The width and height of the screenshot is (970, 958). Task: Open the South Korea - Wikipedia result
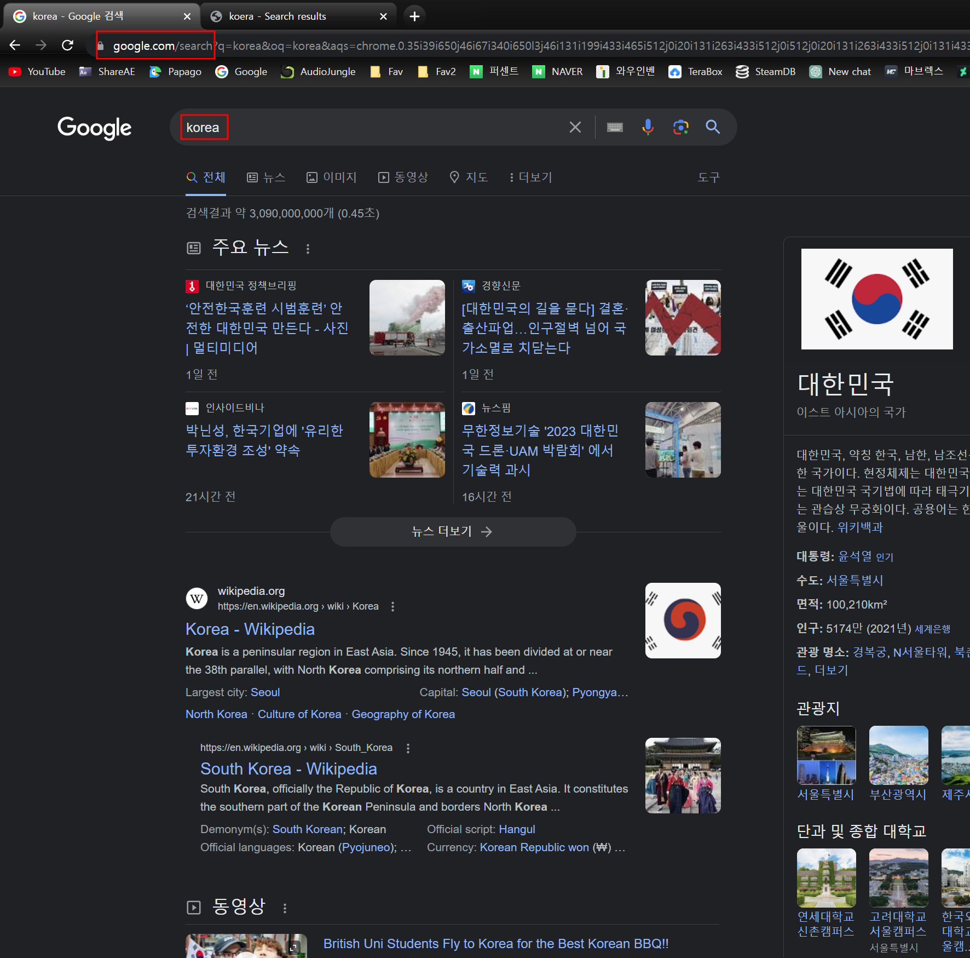pos(288,769)
